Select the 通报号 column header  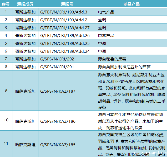coord(67,4)
